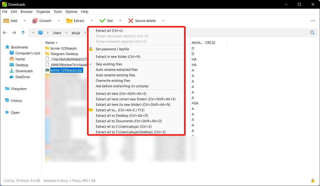Click the Convert toolbar icon
Screen dimensions: 320x186
pyautogui.click(x=35, y=21)
